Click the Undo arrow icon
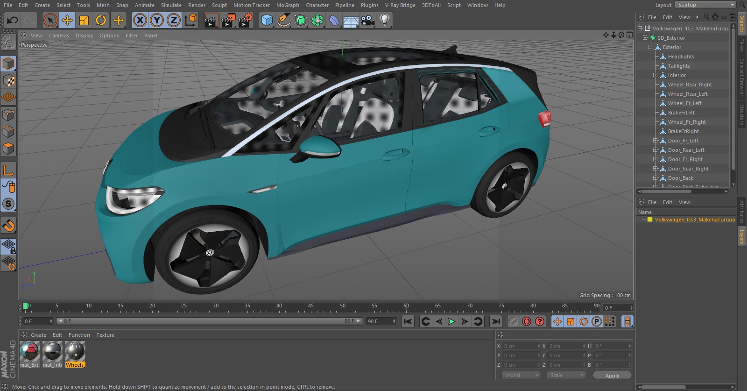The width and height of the screenshot is (747, 391). tap(13, 20)
